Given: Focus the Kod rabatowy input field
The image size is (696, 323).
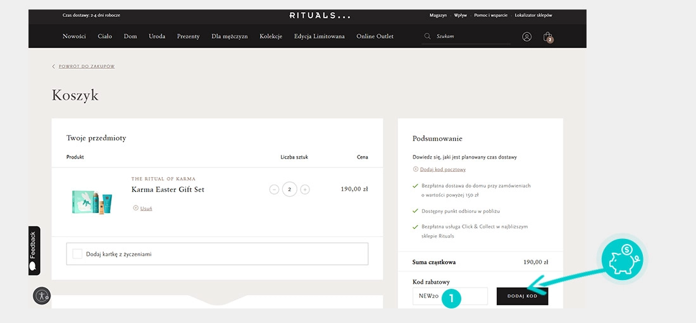Looking at the screenshot, I should [x=450, y=296].
